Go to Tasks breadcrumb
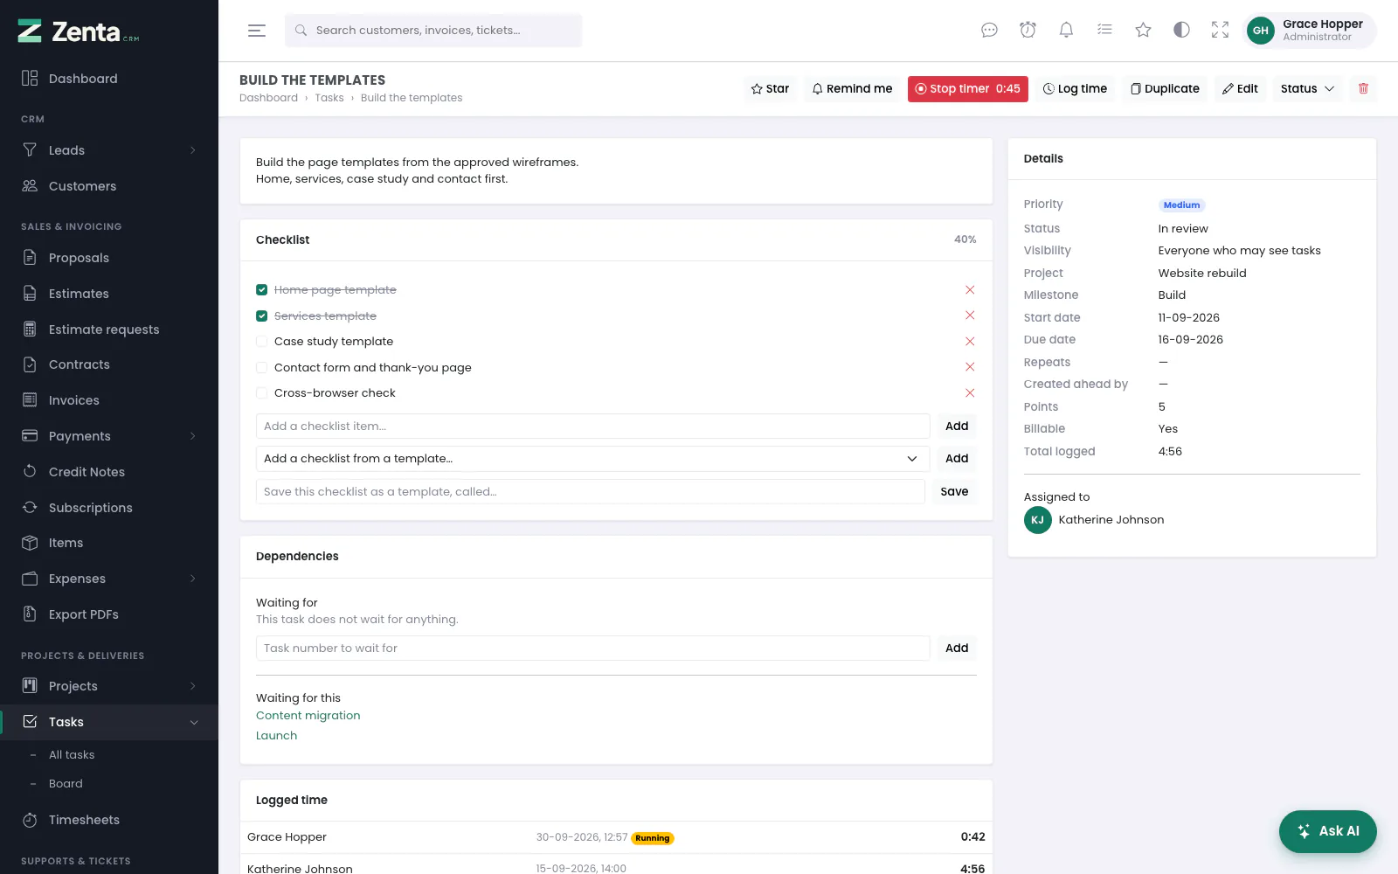 (x=329, y=98)
